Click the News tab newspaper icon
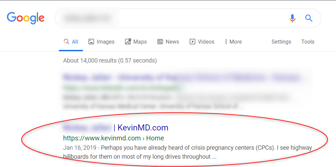336x167 pixels. click(160, 42)
